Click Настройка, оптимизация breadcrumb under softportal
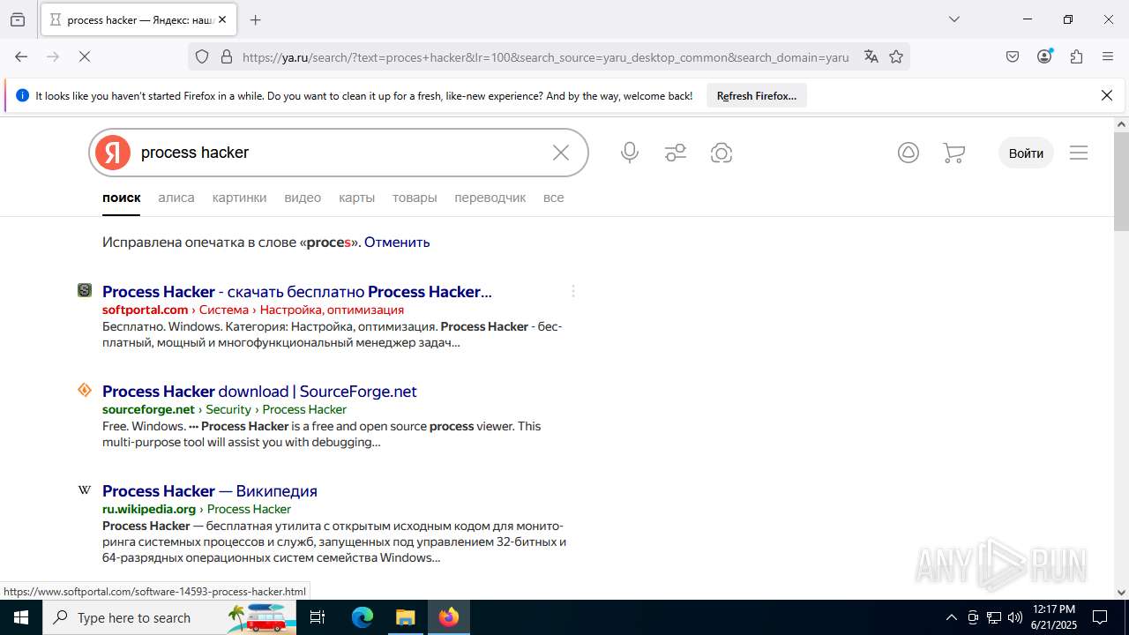This screenshot has height=635, width=1129. (x=332, y=310)
